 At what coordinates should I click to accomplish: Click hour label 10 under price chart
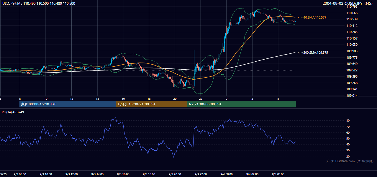point(46,99)
